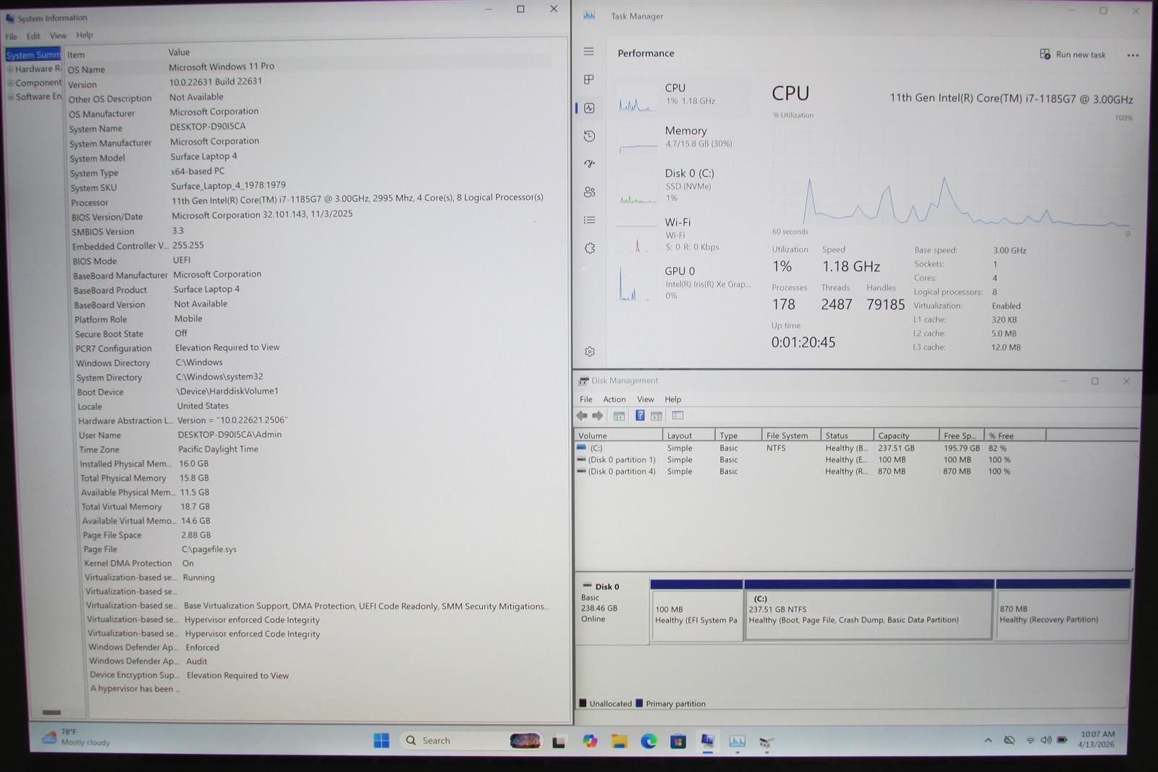1158x772 pixels.
Task: Click horizontal scrollbar in System Information tree
Action: (x=52, y=712)
